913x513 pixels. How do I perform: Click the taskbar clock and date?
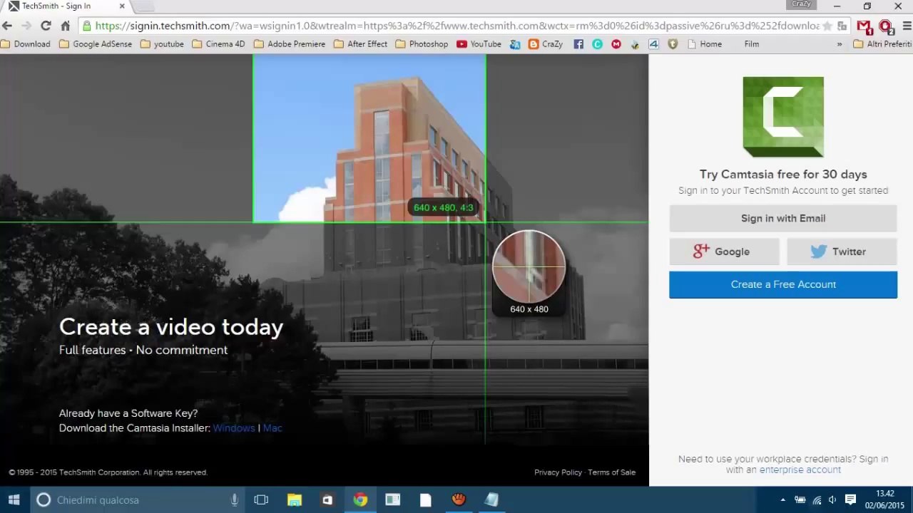(x=884, y=499)
